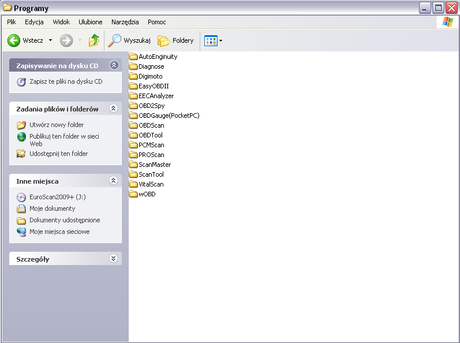
Task: Expand the Szczegóły details panel
Action: (x=114, y=259)
